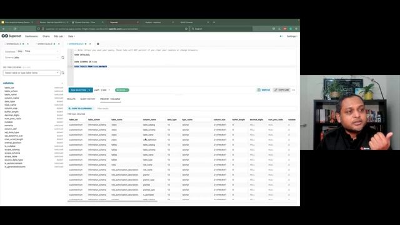
Task: Refresh the table list
Action: (62, 73)
